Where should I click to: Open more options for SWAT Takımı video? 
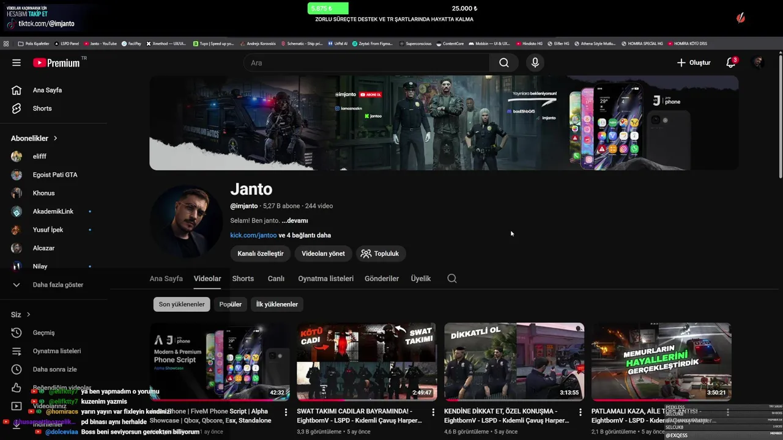click(x=433, y=413)
